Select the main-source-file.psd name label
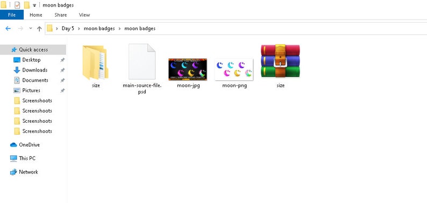427x203 pixels. (x=142, y=89)
